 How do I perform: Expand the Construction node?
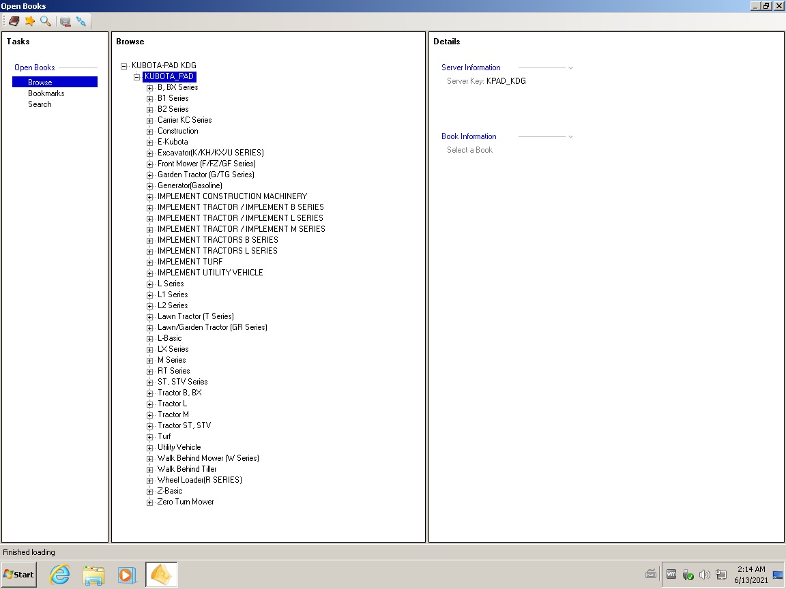(149, 132)
